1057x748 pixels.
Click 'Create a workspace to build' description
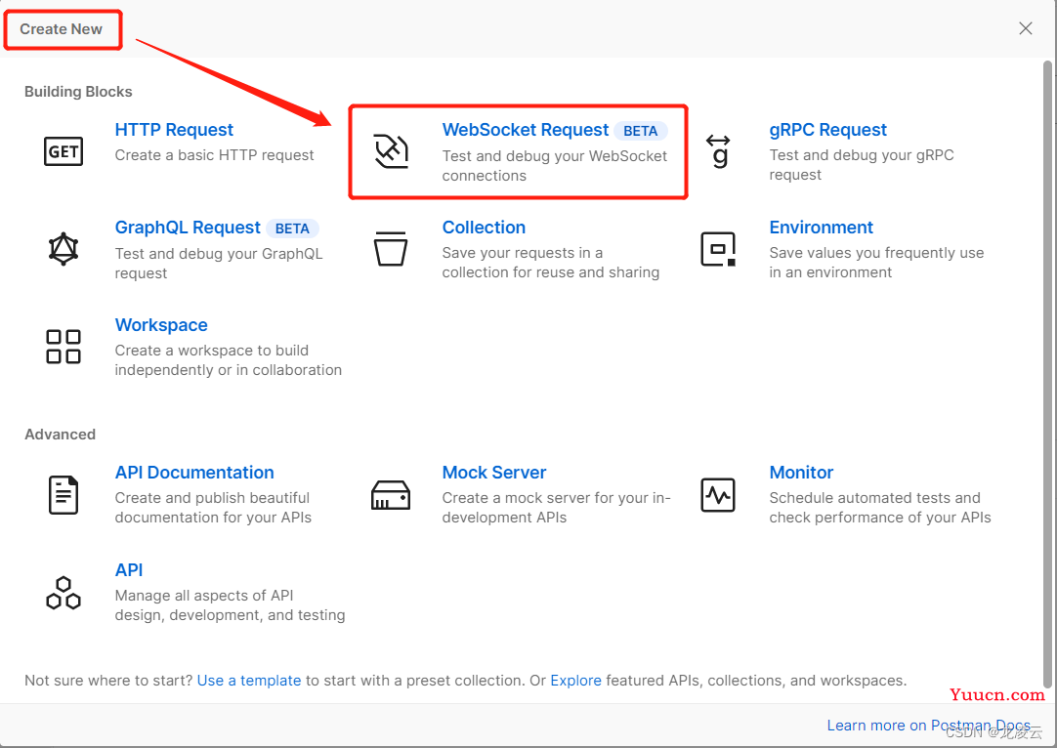[229, 360]
